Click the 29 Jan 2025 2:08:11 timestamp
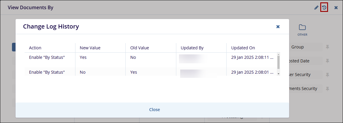Image resolution: width=343 pixels, height=123 pixels. pyautogui.click(x=252, y=57)
